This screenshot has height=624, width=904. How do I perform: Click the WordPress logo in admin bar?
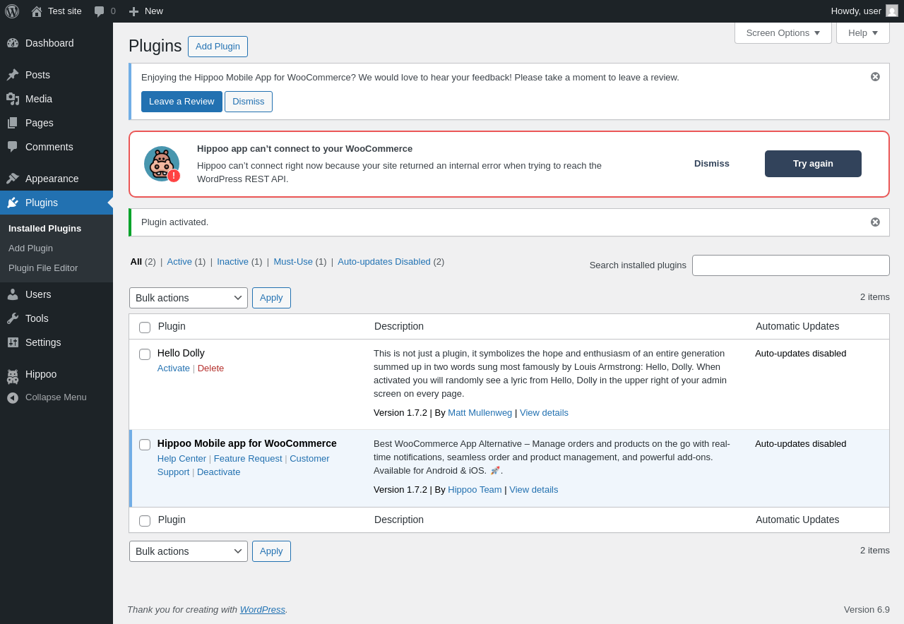coord(12,11)
